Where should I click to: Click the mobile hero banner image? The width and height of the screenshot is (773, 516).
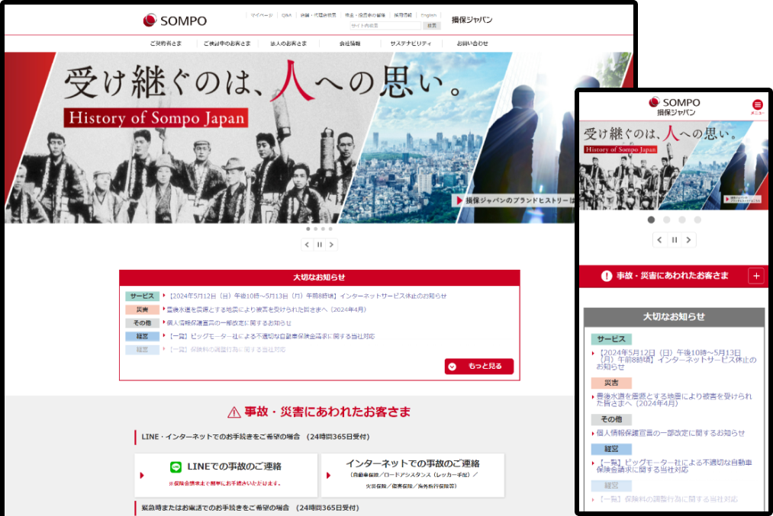tap(673, 165)
